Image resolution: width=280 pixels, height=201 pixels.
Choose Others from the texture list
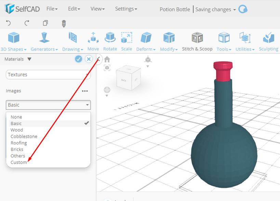click(50, 156)
